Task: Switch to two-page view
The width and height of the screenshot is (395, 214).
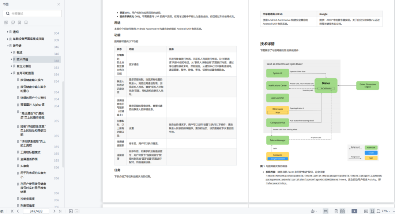Action: tap(343, 211)
